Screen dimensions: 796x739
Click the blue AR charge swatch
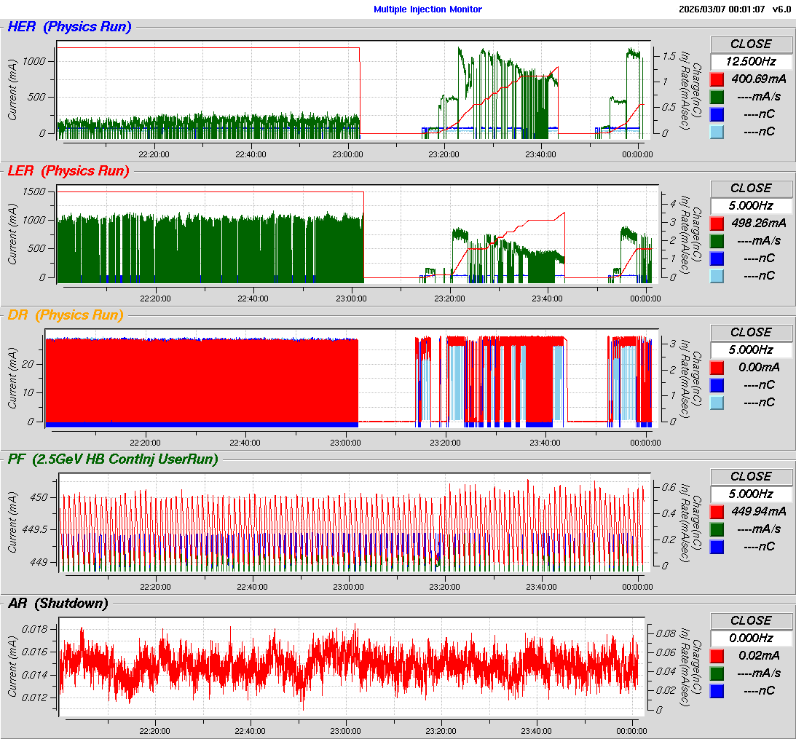click(x=717, y=690)
